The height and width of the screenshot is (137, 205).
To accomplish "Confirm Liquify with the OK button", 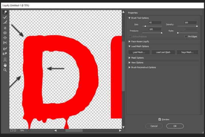I will click(x=175, y=126).
